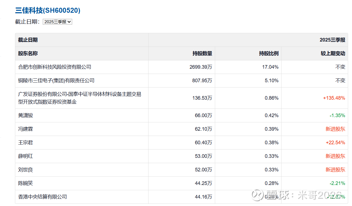Click the 持股数量 column header
The width and height of the screenshot is (352, 206).
[x=202, y=53]
